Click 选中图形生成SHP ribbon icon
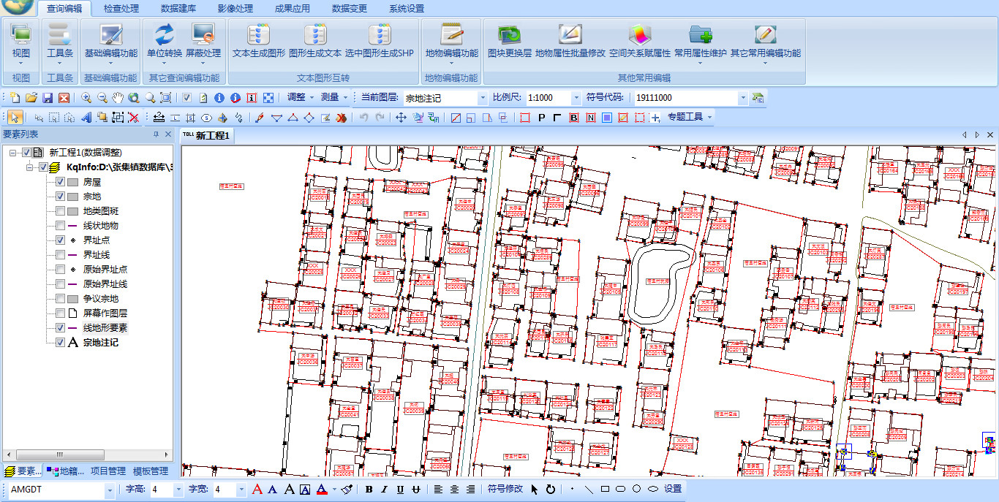 coord(380,41)
